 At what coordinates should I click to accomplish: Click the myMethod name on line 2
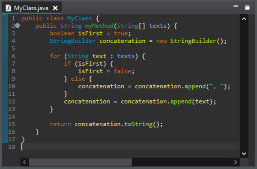[99, 26]
